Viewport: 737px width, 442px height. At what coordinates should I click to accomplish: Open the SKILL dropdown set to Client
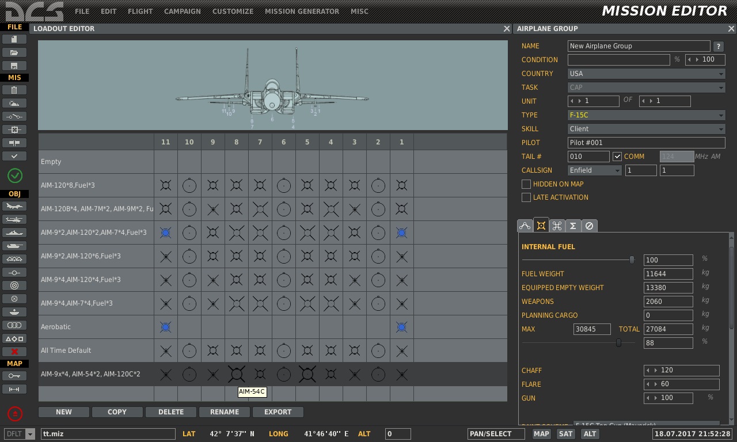pyautogui.click(x=646, y=129)
